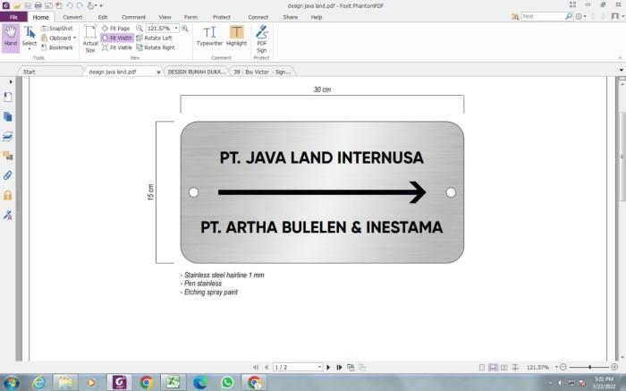Switch to single page view mode
Screen dimensions: 626x391
(x=482, y=367)
